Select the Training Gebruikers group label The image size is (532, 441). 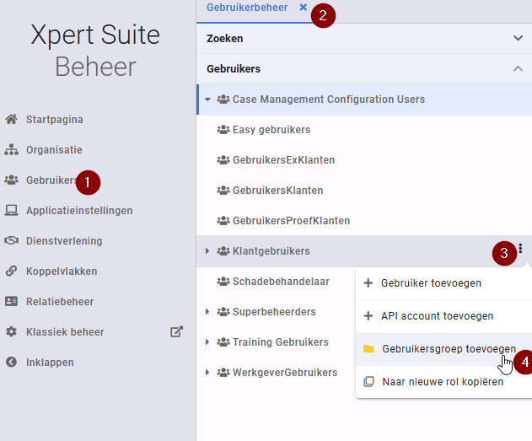pos(281,342)
